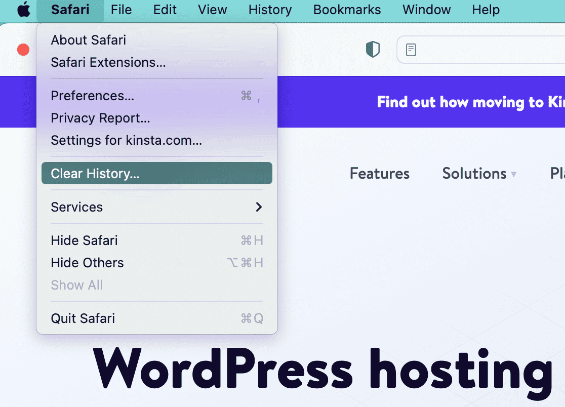Open Preferences… from the Safari menu
Image resolution: width=565 pixels, height=407 pixels.
157,96
